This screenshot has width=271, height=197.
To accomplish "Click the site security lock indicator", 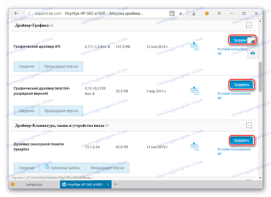I will tap(172, 13).
